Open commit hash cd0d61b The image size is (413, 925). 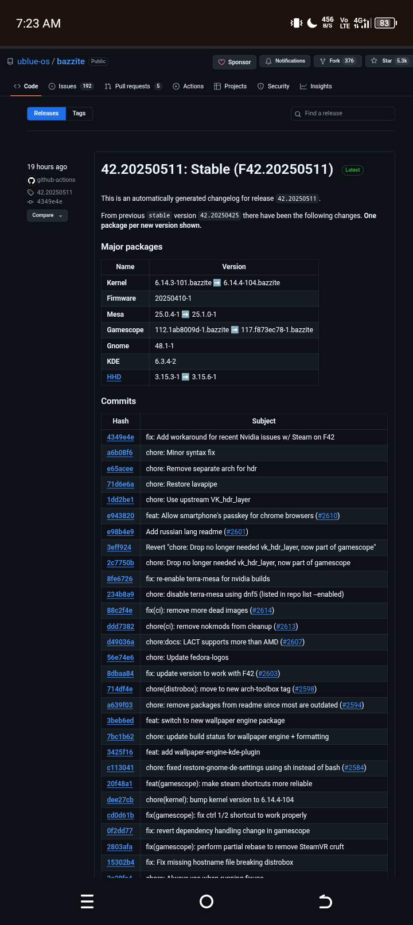(120, 815)
